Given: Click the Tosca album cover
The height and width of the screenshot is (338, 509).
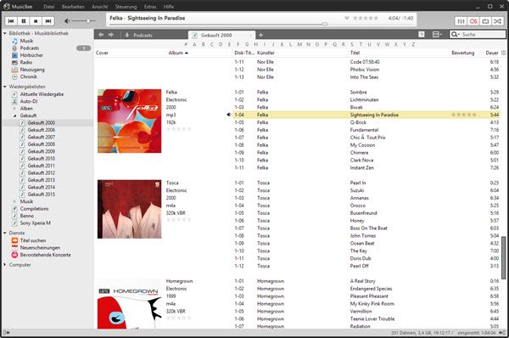Looking at the screenshot, I should [129, 209].
